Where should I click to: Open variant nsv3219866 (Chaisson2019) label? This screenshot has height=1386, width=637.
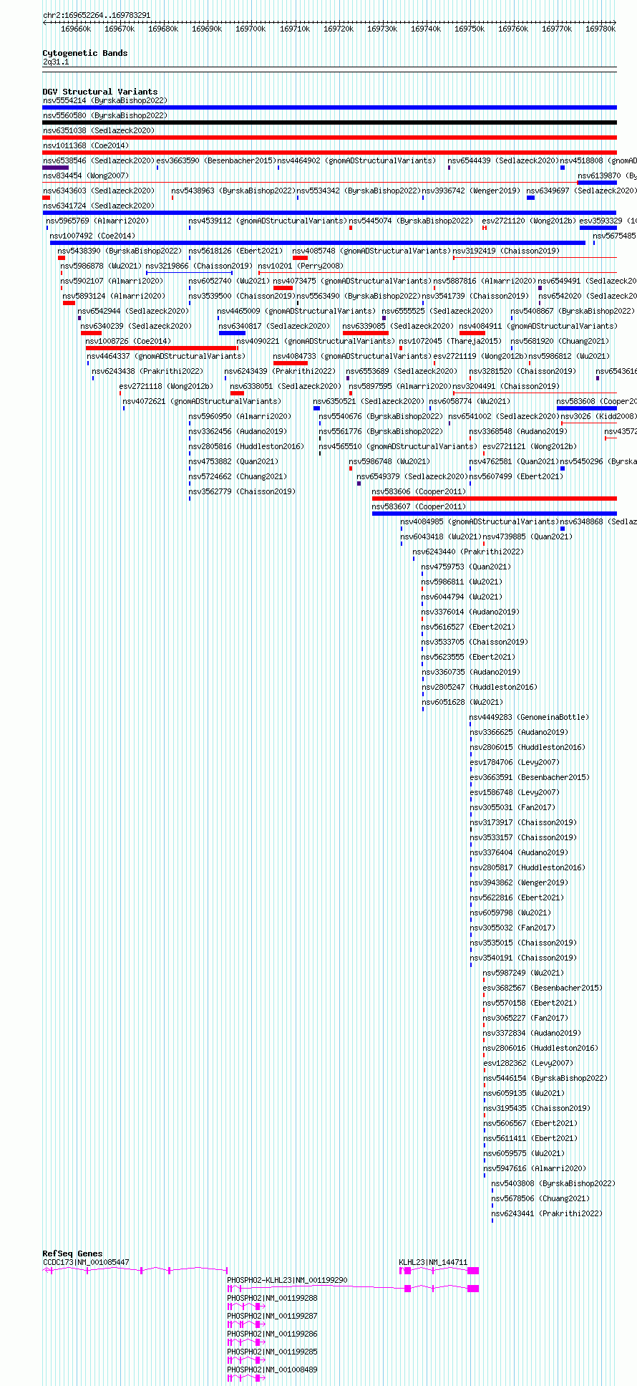coord(199,266)
